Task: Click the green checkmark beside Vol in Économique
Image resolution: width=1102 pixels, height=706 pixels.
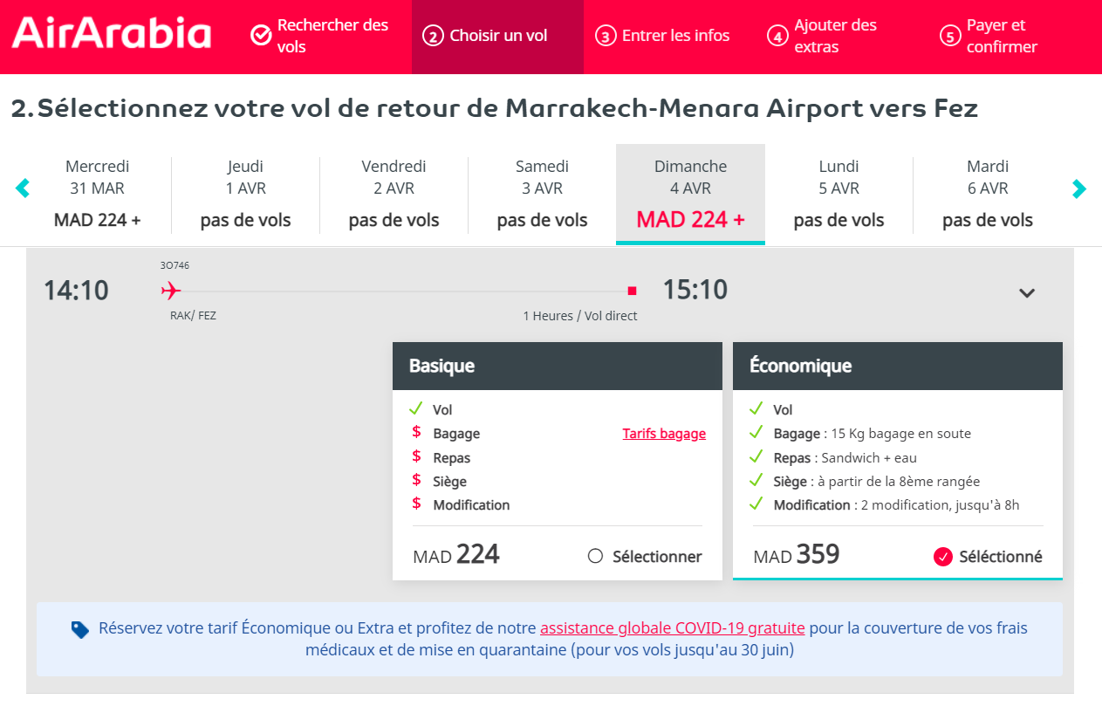Action: (758, 409)
